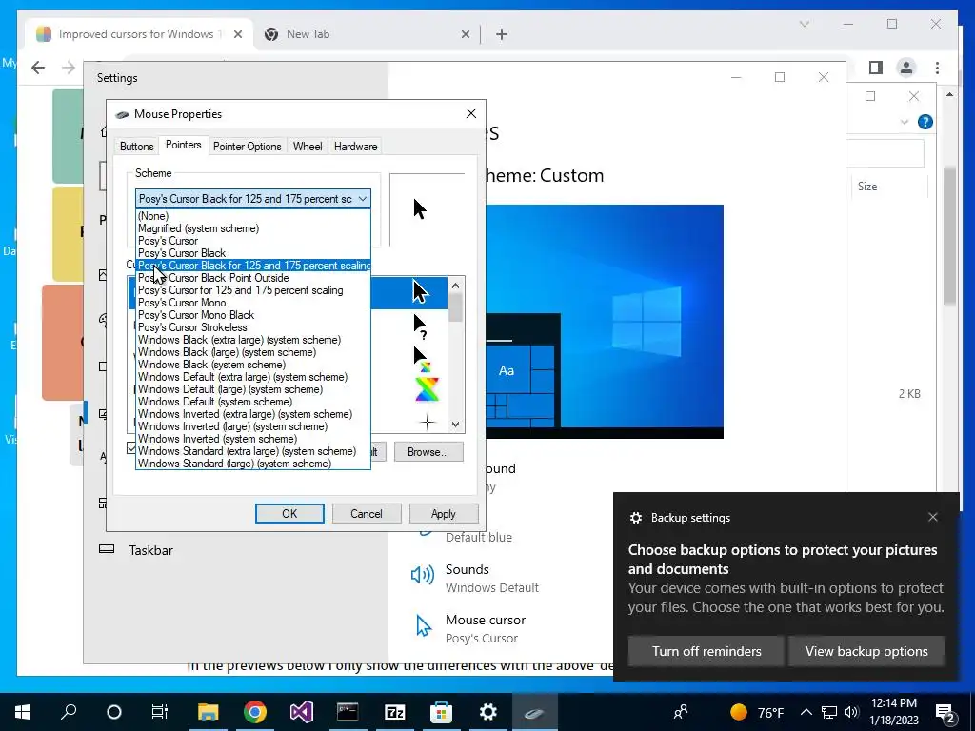The width and height of the screenshot is (975, 731).
Task: Select Posy's Cursor Mono Black scheme
Action: click(253, 315)
